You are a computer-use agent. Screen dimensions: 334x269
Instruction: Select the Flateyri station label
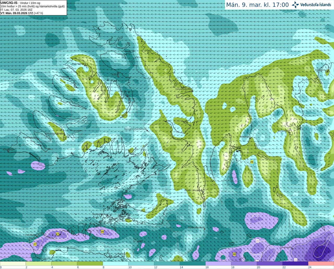[65, 77]
